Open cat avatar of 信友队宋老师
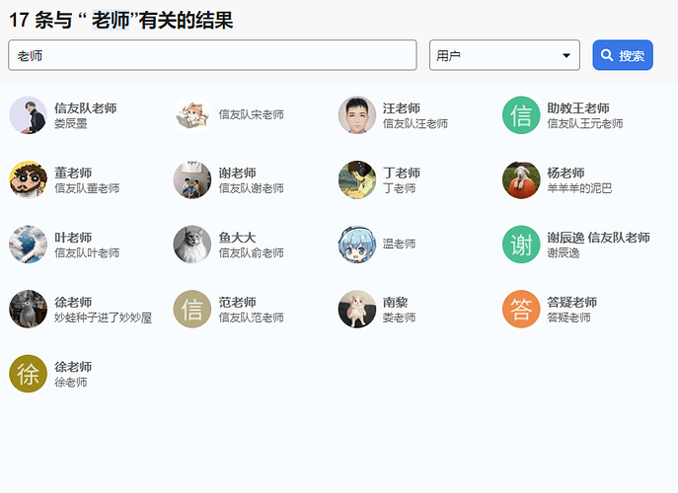The width and height of the screenshot is (678, 493). coord(192,115)
